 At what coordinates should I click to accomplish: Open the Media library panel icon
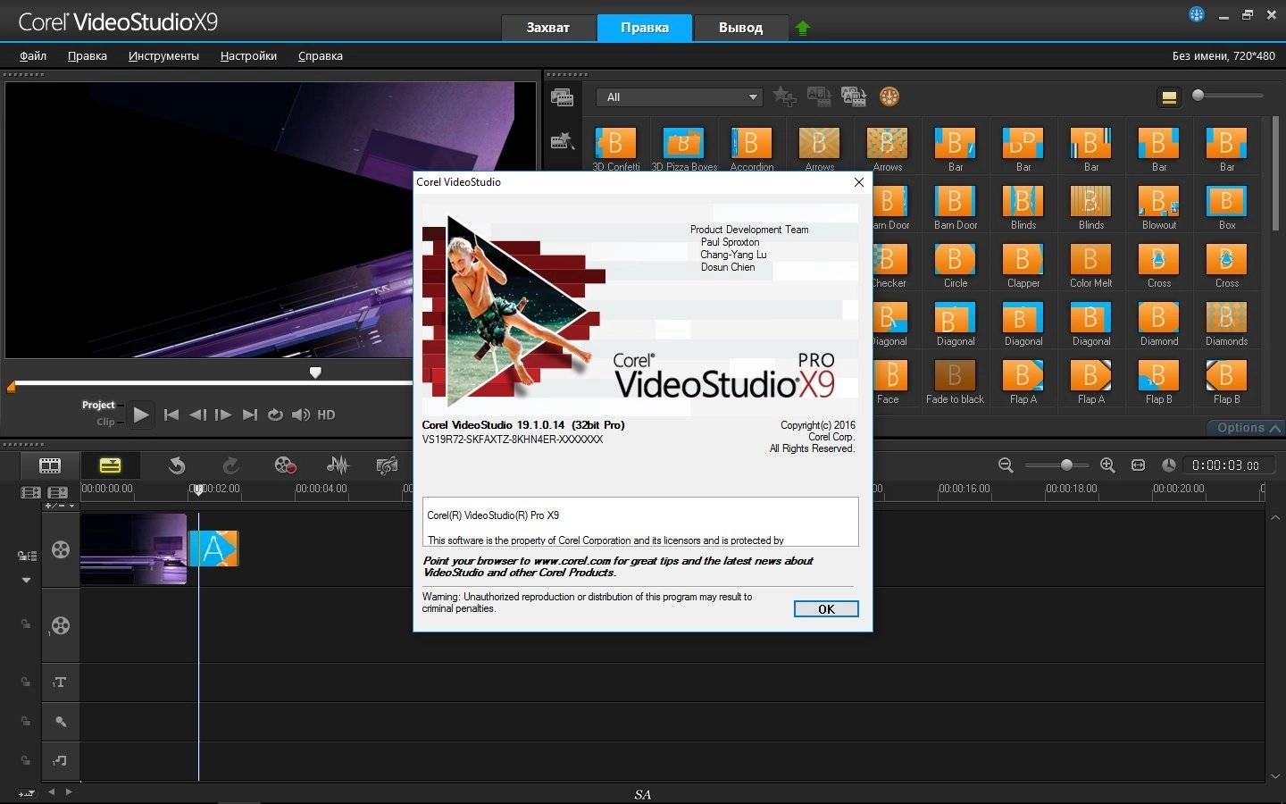point(563,97)
